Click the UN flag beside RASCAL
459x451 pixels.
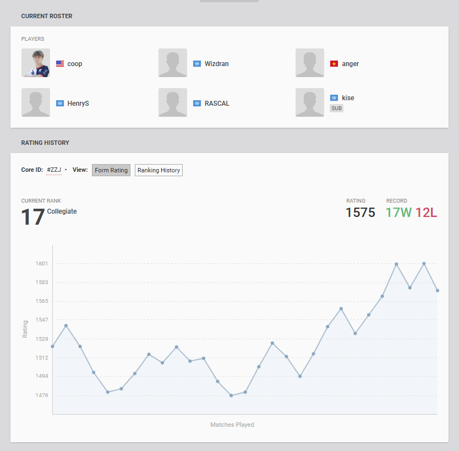point(197,104)
